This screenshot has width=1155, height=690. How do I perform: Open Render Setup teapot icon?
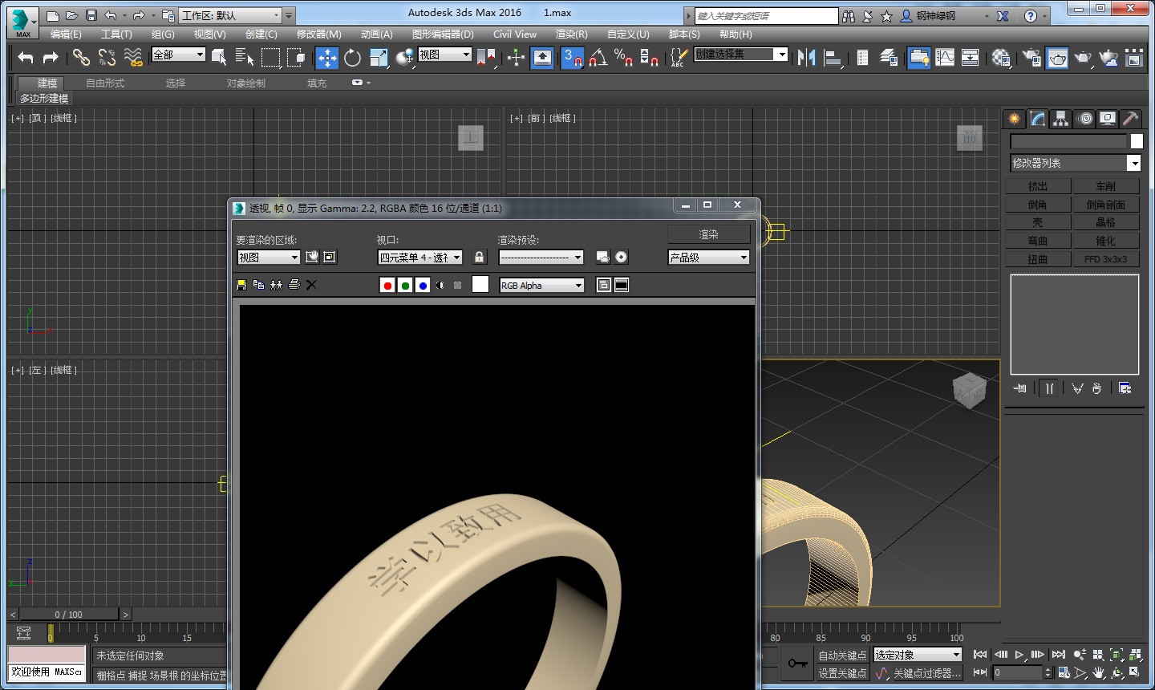(1031, 57)
